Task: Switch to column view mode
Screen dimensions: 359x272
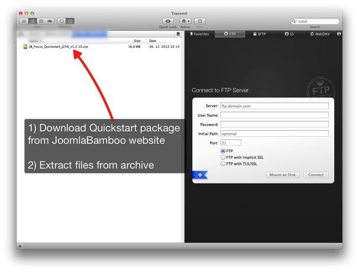Action: coord(41,21)
